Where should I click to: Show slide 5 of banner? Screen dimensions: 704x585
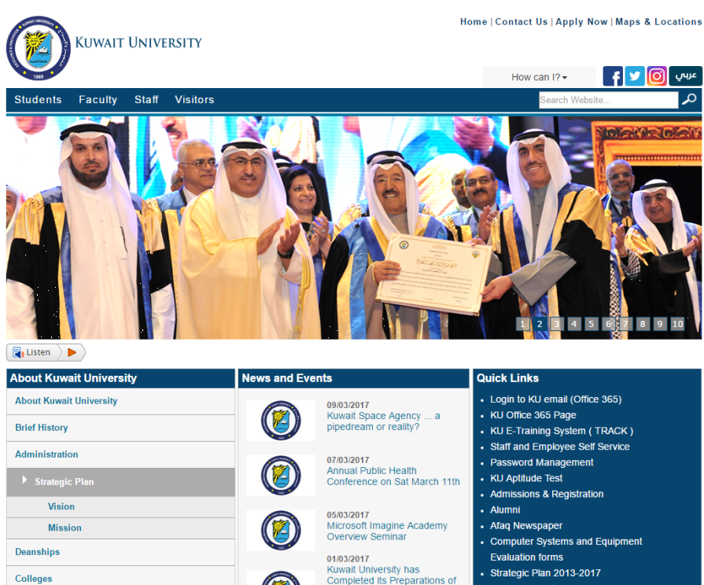[x=592, y=324]
